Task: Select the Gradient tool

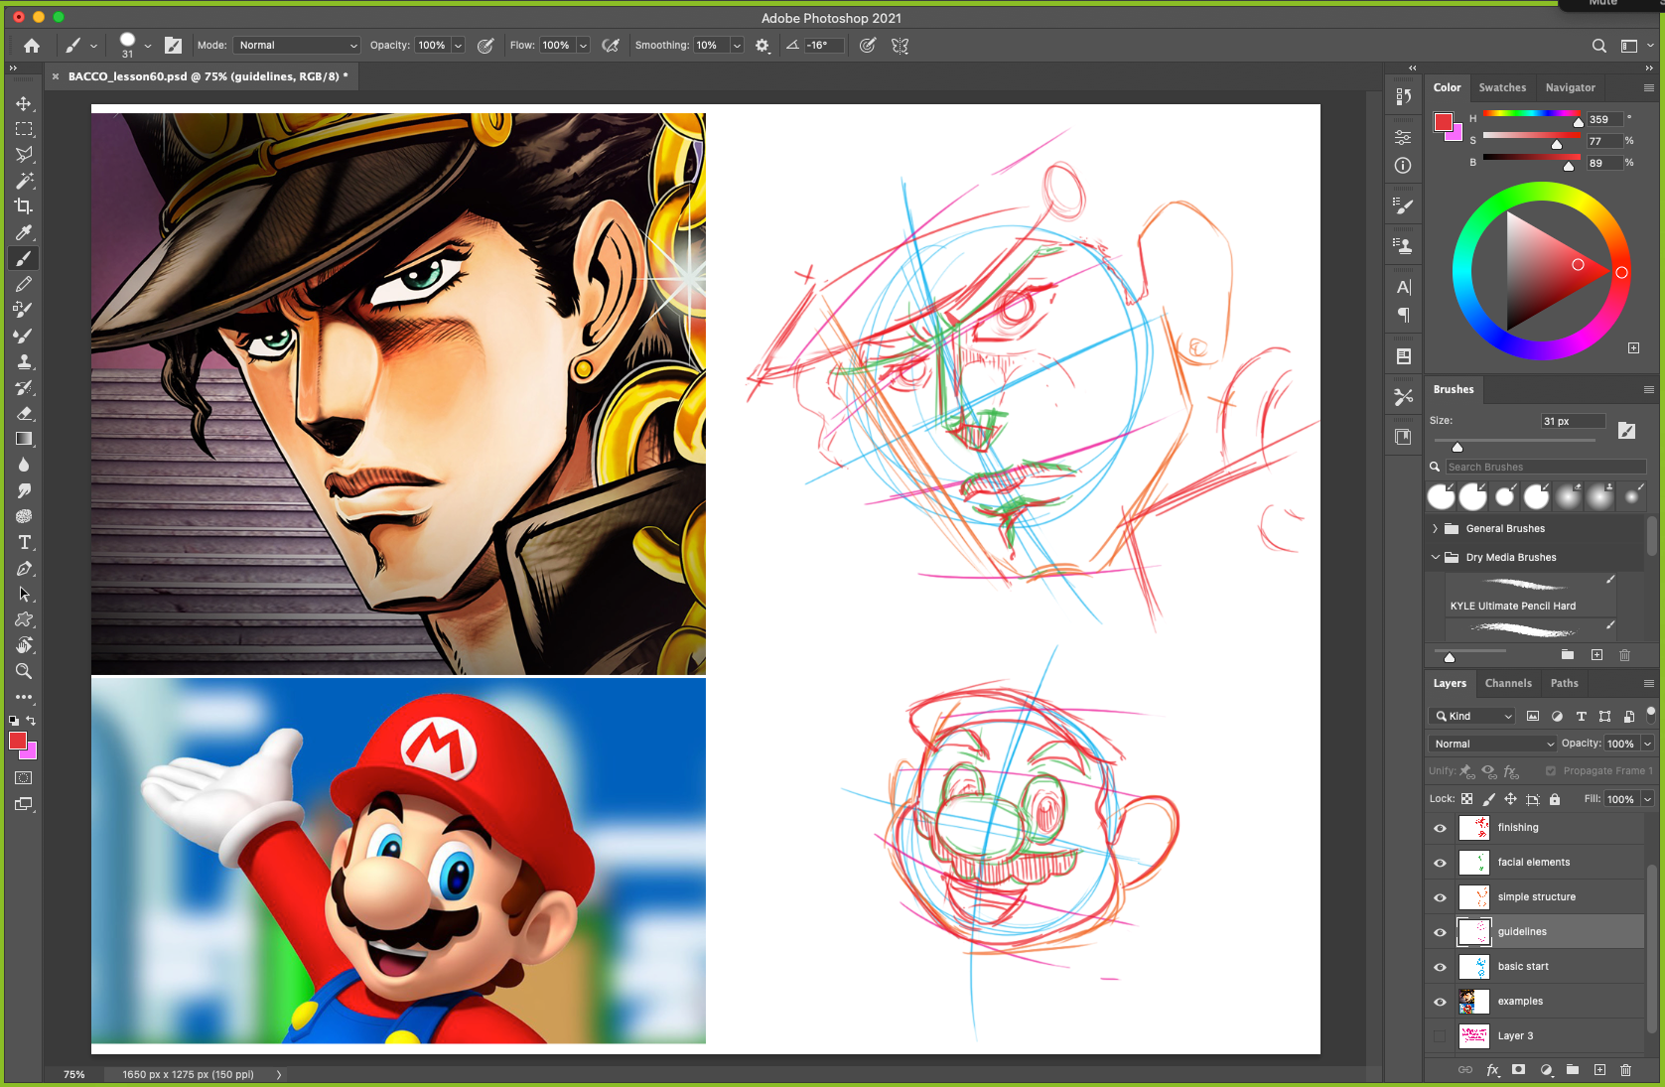Action: point(24,439)
